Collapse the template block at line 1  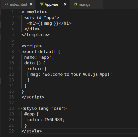tap(18, 12)
